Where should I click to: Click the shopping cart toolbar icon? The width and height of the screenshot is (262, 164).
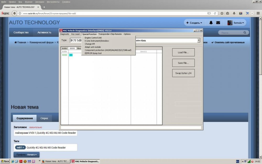point(247,13)
